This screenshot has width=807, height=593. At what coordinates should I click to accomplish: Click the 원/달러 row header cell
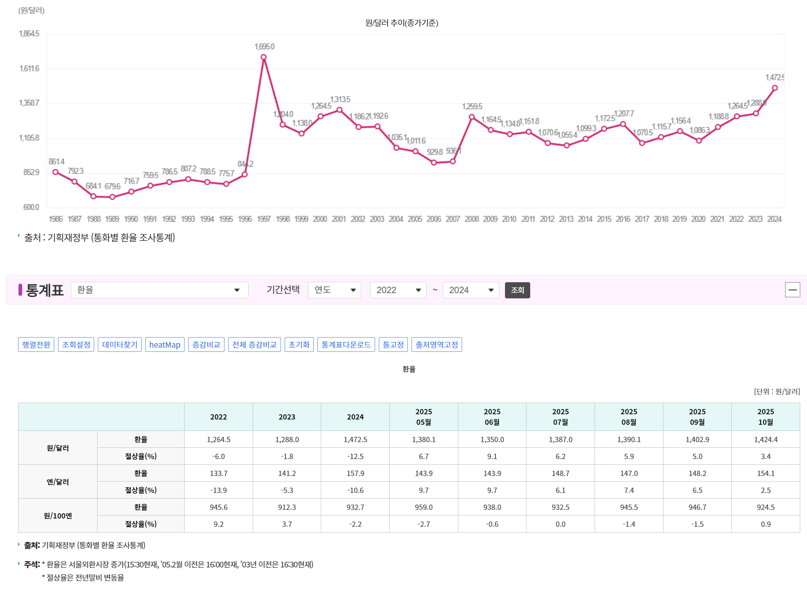coord(58,448)
